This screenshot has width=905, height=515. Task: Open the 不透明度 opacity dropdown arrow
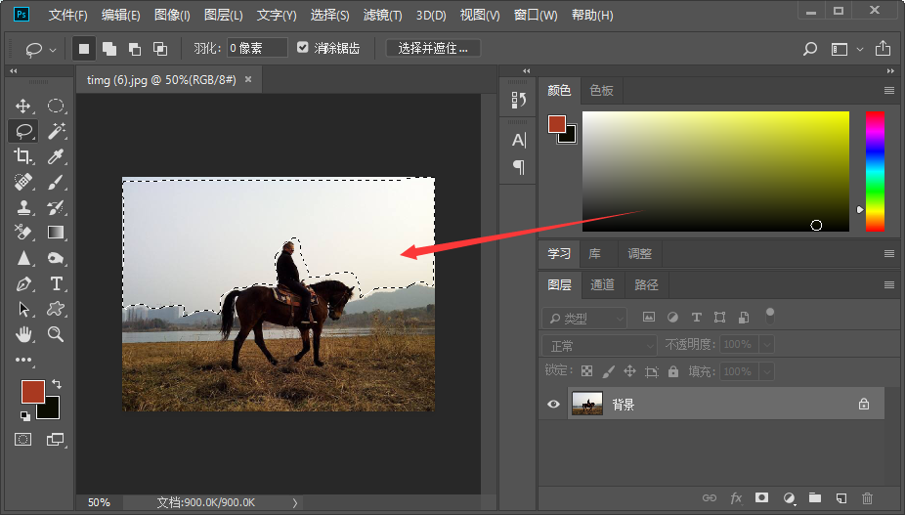pyautogui.click(x=766, y=345)
